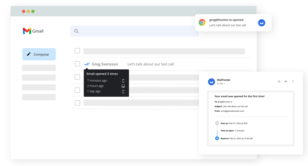The width and height of the screenshot is (308, 166).
Task: Click the phone icon beside 7 minutes ago
Action: click(123, 81)
